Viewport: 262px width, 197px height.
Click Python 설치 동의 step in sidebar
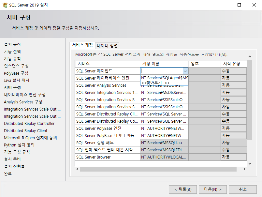(x=19, y=145)
